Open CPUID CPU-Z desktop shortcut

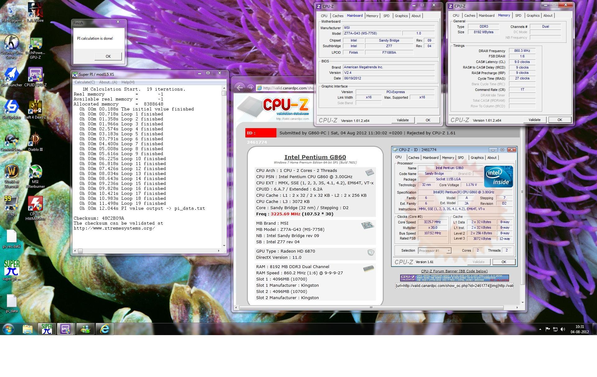click(35, 77)
